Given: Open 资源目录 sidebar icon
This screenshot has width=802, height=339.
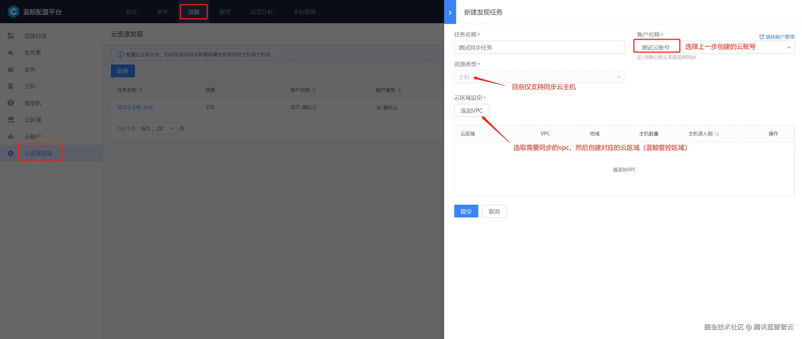Looking at the screenshot, I should coord(11,36).
